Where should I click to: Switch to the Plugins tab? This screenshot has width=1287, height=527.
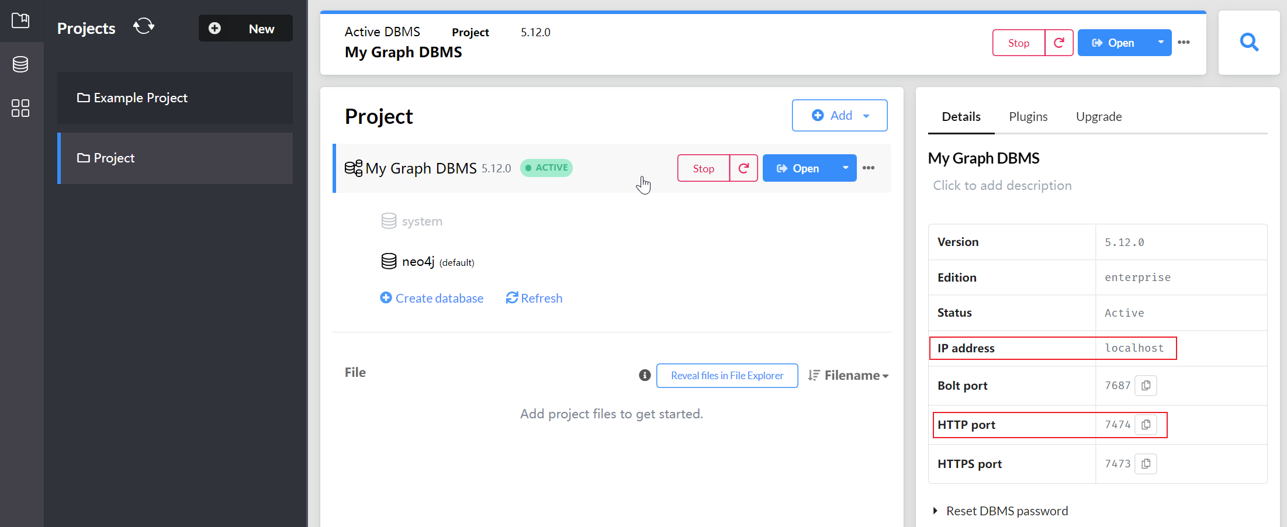point(1028,117)
